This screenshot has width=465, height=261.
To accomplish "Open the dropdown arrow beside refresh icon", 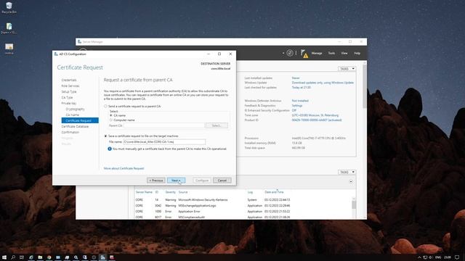I will pyautogui.click(x=283, y=53).
